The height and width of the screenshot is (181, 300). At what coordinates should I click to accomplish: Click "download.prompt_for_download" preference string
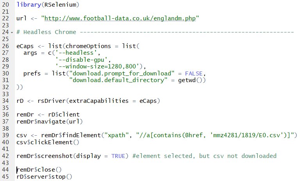122,73
